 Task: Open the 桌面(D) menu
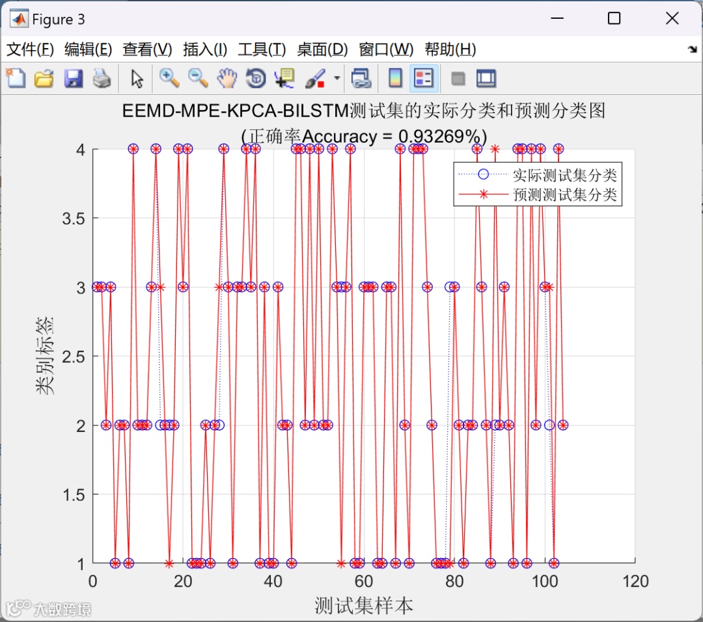click(322, 49)
